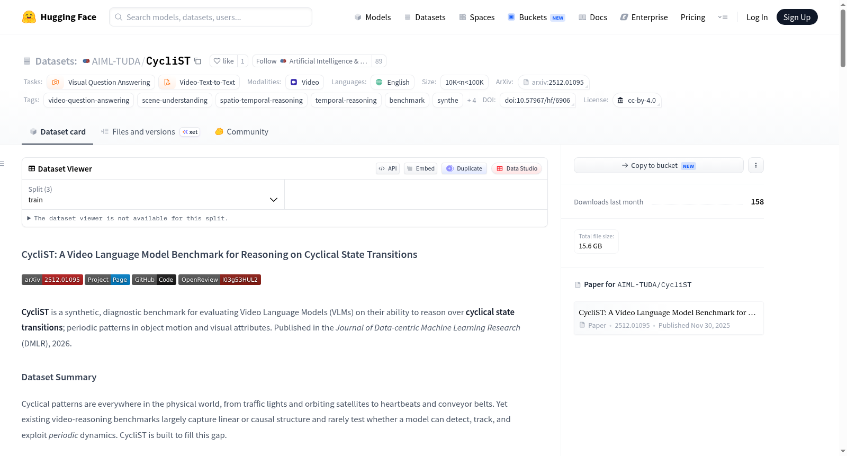The width and height of the screenshot is (847, 456).
Task: Open the like count showing 1
Action: coord(242,61)
